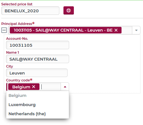
Task: Remove the Belgium country chip
Action: 33,87
